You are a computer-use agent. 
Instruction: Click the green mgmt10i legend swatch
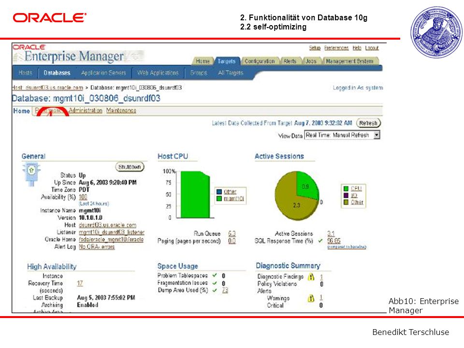219,199
